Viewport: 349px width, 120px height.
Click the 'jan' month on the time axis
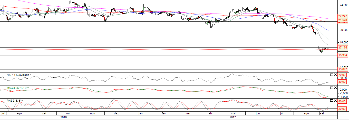pyautogui.click(x=141, y=113)
